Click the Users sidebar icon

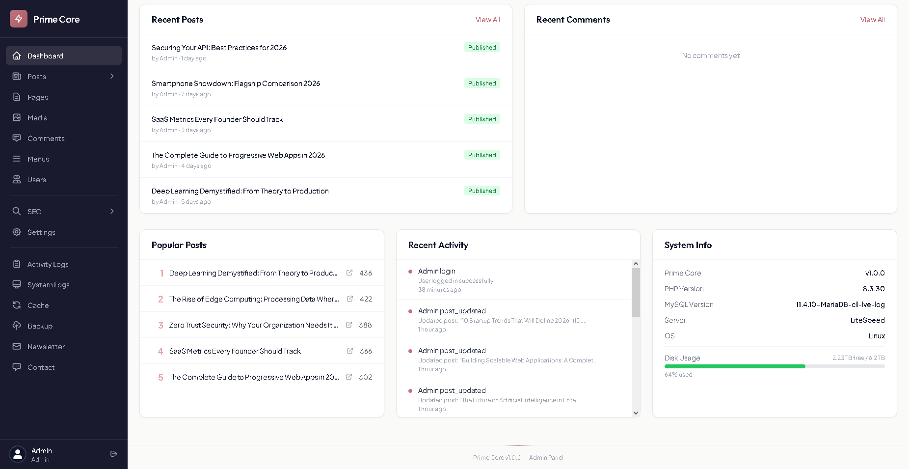pos(17,179)
